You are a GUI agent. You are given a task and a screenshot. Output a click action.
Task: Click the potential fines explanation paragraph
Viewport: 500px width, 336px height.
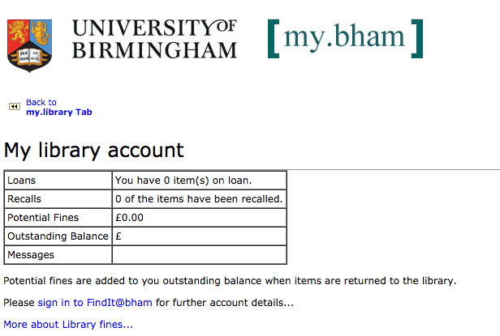point(230,281)
